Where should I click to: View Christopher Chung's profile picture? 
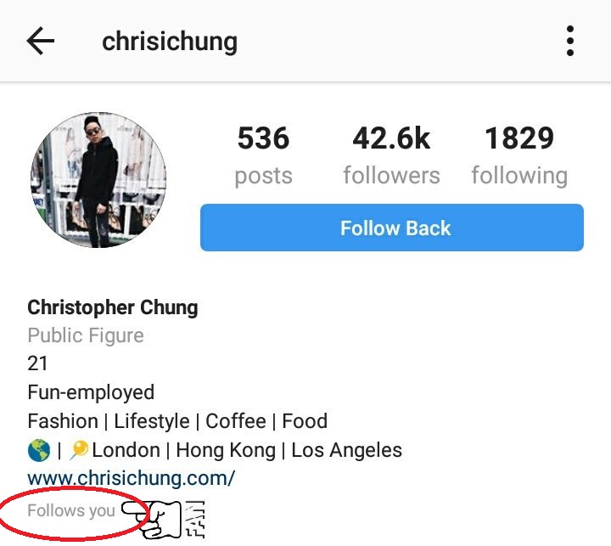98,180
